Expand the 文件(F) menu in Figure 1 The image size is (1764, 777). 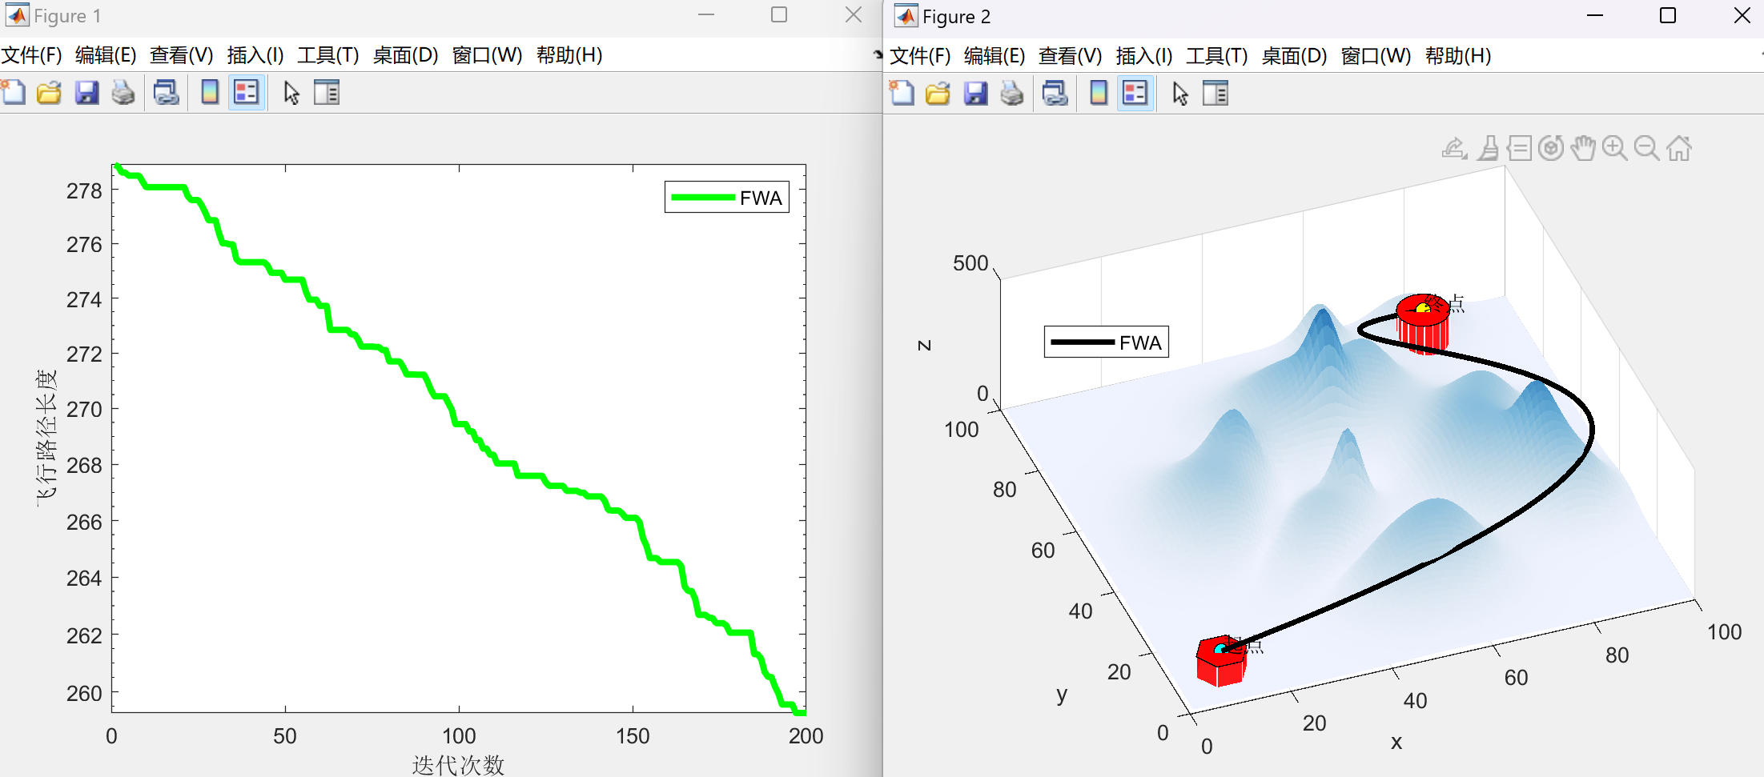click(32, 55)
